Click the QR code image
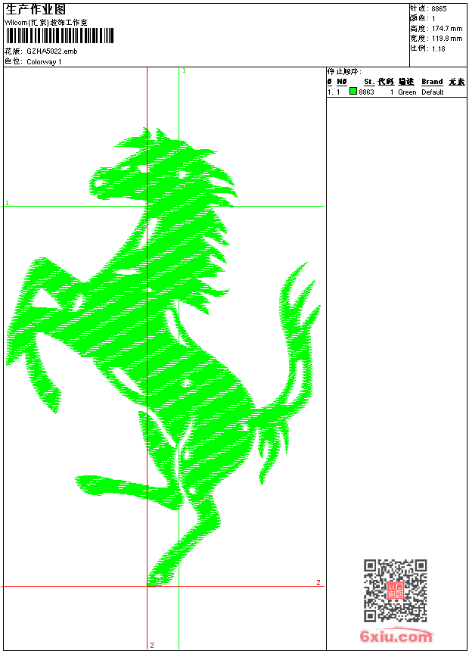Viewport: 469px width, 651px height. (x=396, y=590)
